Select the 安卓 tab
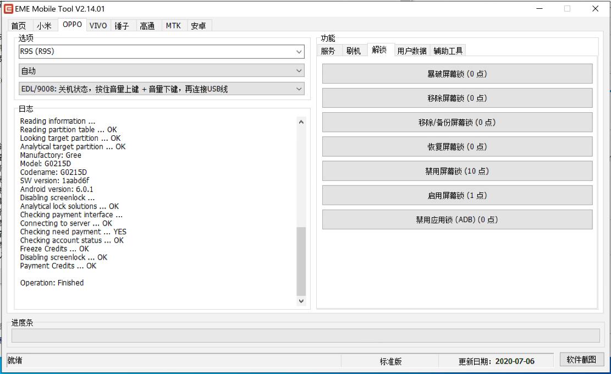Image resolution: width=611 pixels, height=374 pixels. 199,26
